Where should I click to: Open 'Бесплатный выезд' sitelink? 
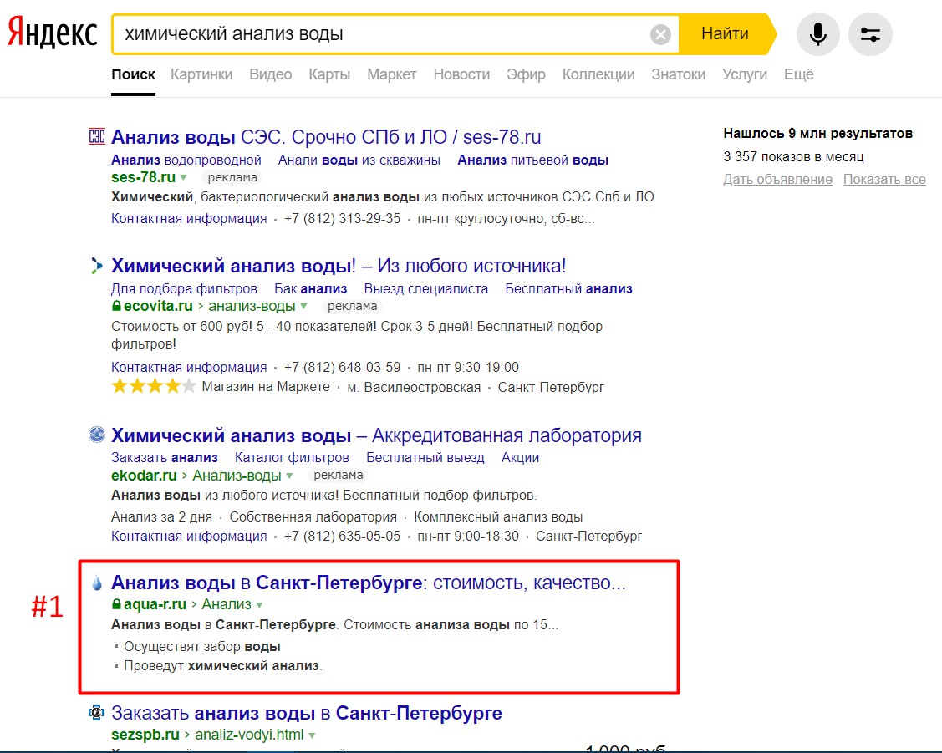pos(425,457)
